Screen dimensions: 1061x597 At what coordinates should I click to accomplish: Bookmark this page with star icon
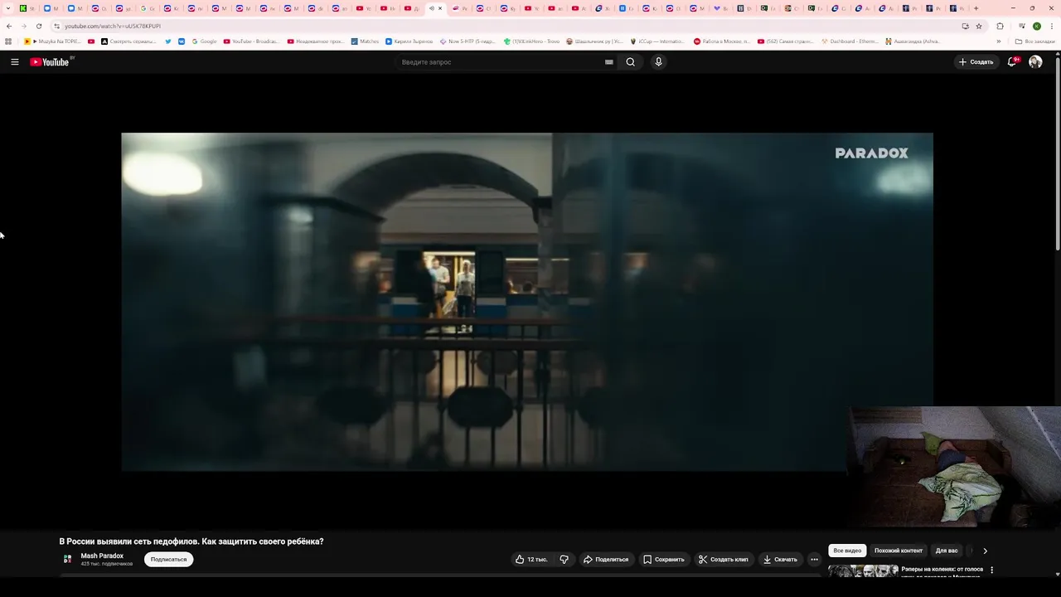coord(979,26)
